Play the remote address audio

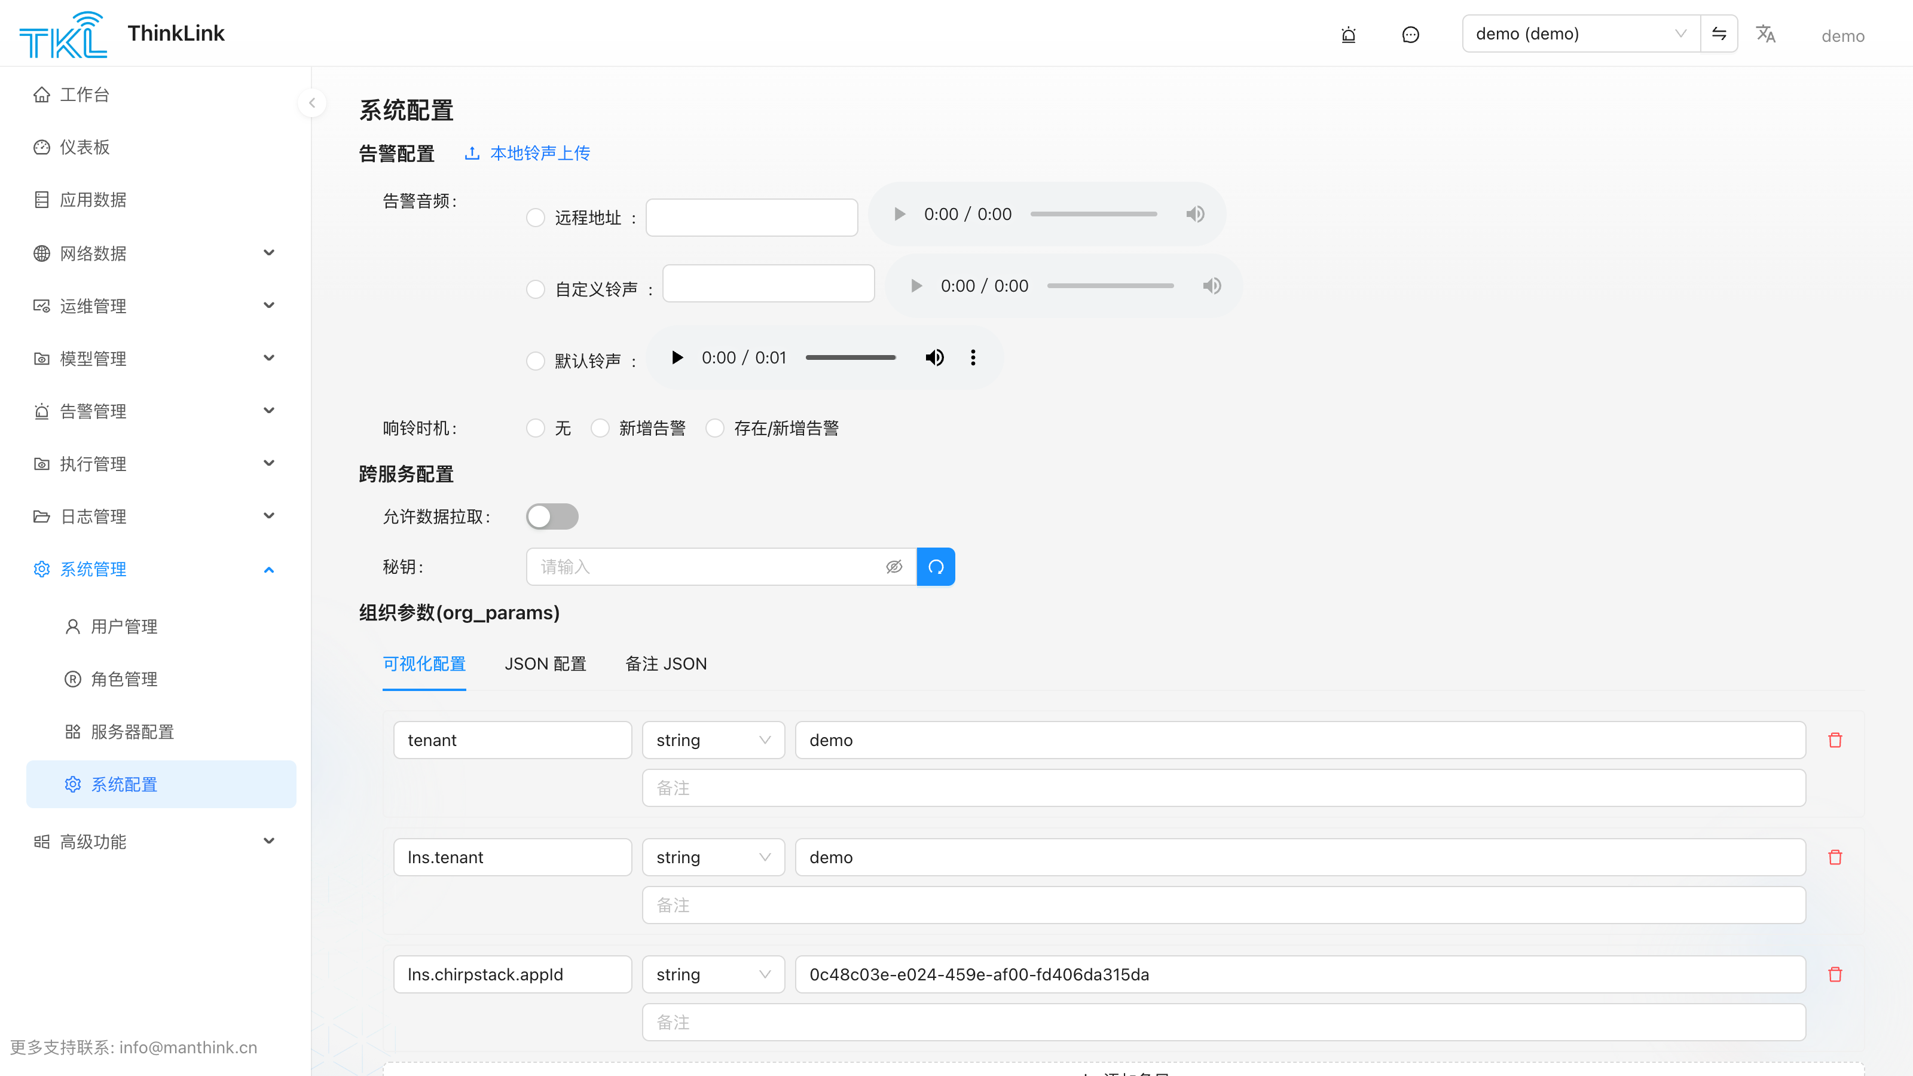point(900,214)
